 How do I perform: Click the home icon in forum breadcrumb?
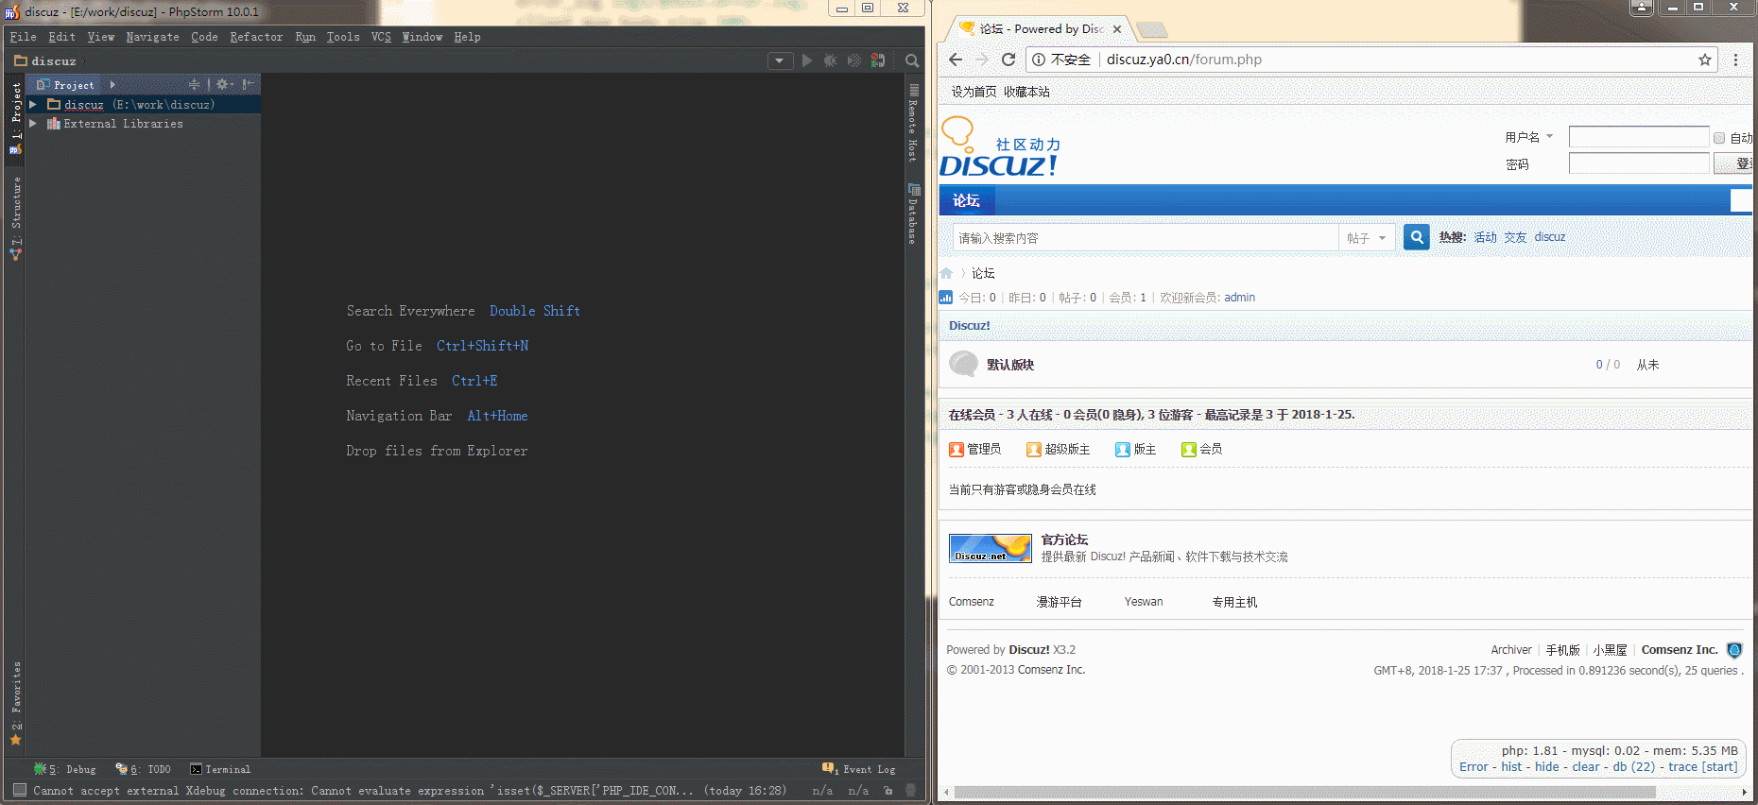point(946,273)
